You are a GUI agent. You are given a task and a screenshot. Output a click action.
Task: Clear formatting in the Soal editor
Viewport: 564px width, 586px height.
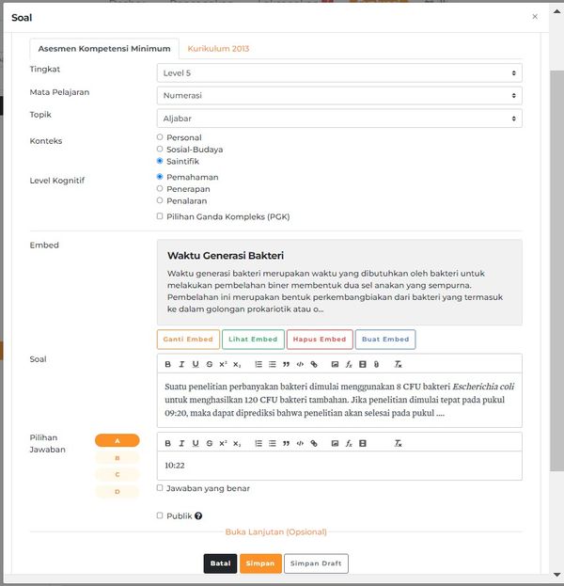point(398,364)
